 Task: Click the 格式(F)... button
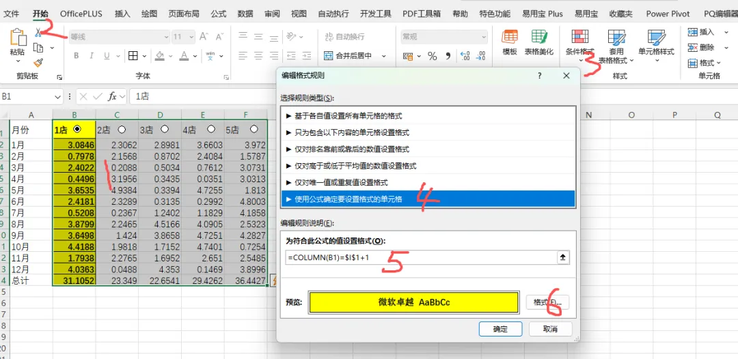point(548,302)
